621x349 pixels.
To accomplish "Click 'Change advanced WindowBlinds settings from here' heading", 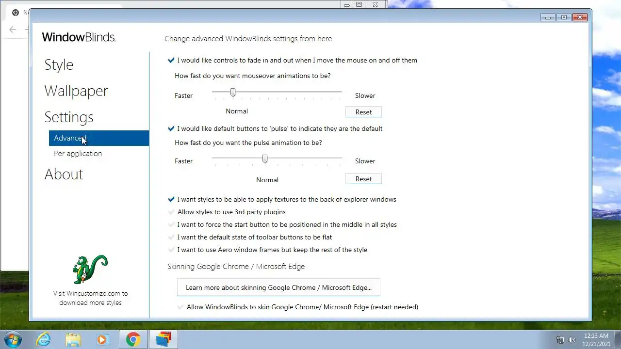I will (x=248, y=38).
